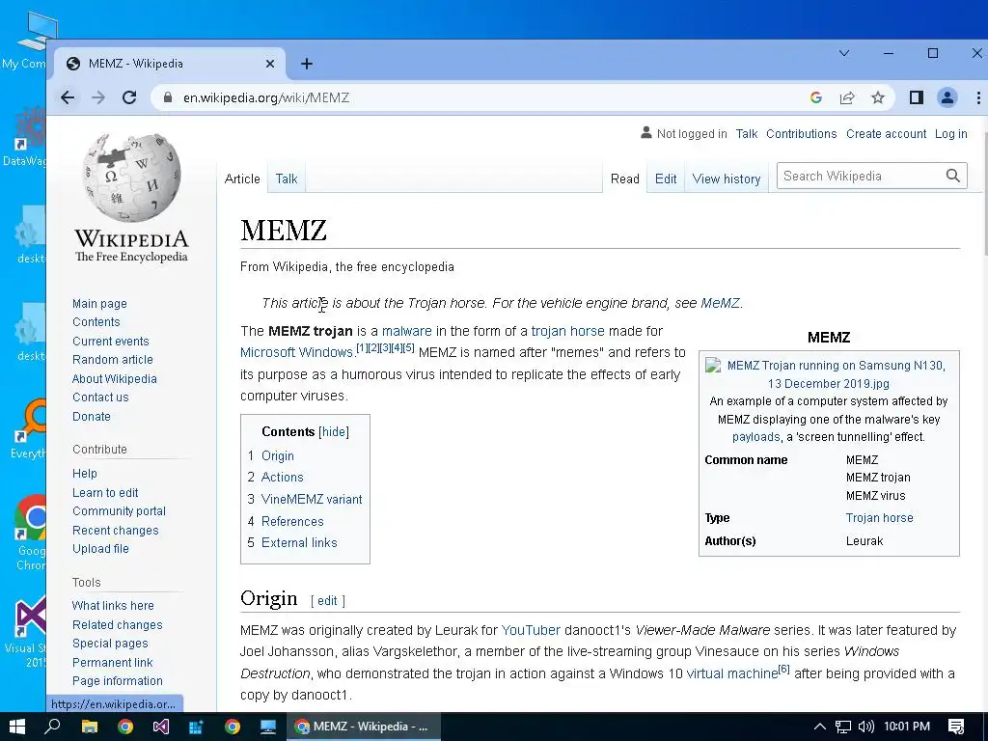
Task: Open the Chrome profile avatar
Action: 947,97
